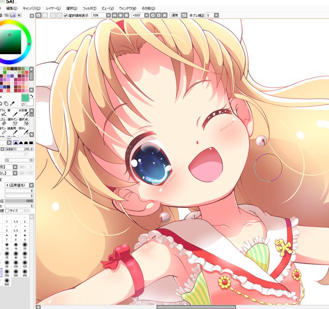Screen dimensions: 329x309
Task: Open the フィルタ(T) menu
Action: [90, 8]
